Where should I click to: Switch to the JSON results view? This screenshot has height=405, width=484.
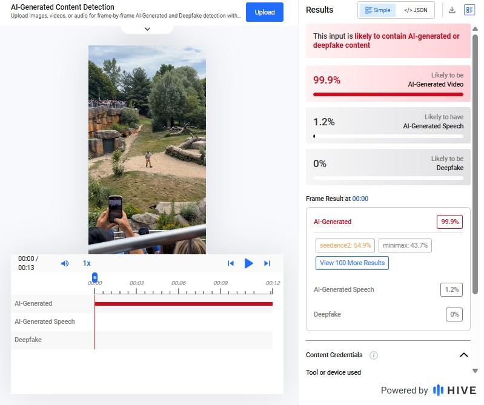(x=416, y=10)
